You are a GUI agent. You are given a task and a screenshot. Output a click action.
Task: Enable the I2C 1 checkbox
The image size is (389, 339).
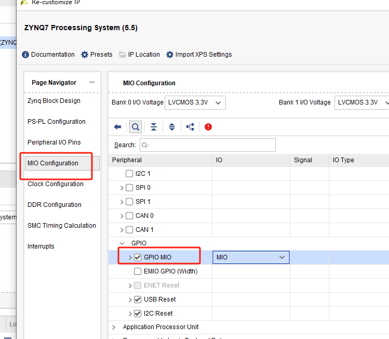click(129, 174)
